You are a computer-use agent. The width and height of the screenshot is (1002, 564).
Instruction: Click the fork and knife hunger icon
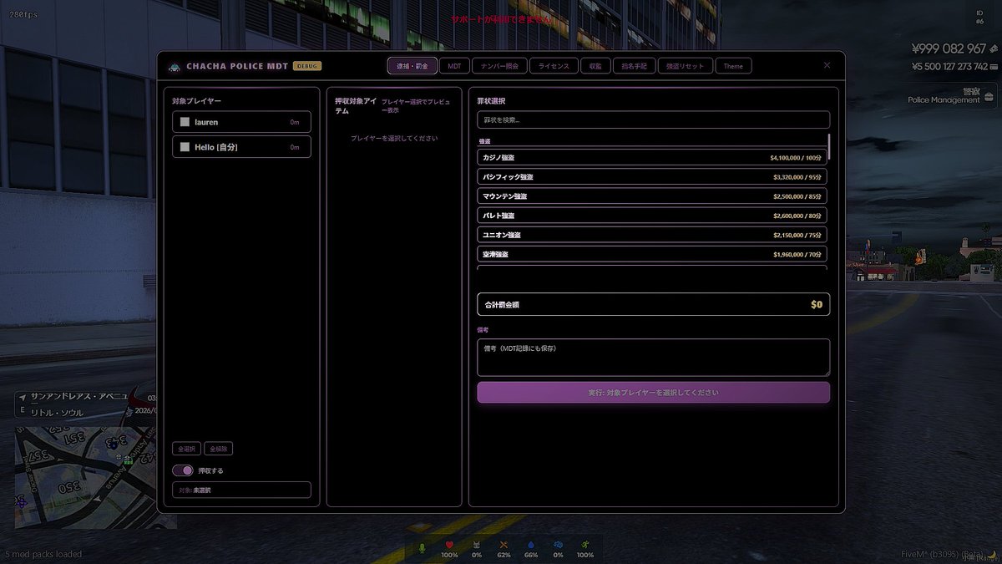504,546
